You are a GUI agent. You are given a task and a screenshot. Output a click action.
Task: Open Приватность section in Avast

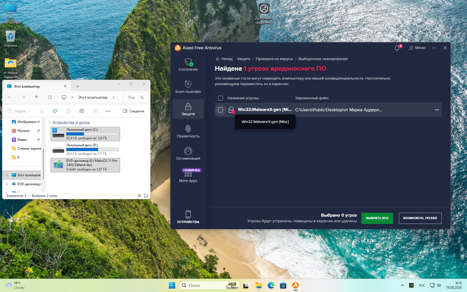point(188,132)
